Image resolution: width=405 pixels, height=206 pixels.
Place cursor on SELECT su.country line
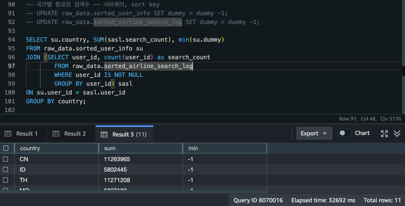[x=125, y=40]
